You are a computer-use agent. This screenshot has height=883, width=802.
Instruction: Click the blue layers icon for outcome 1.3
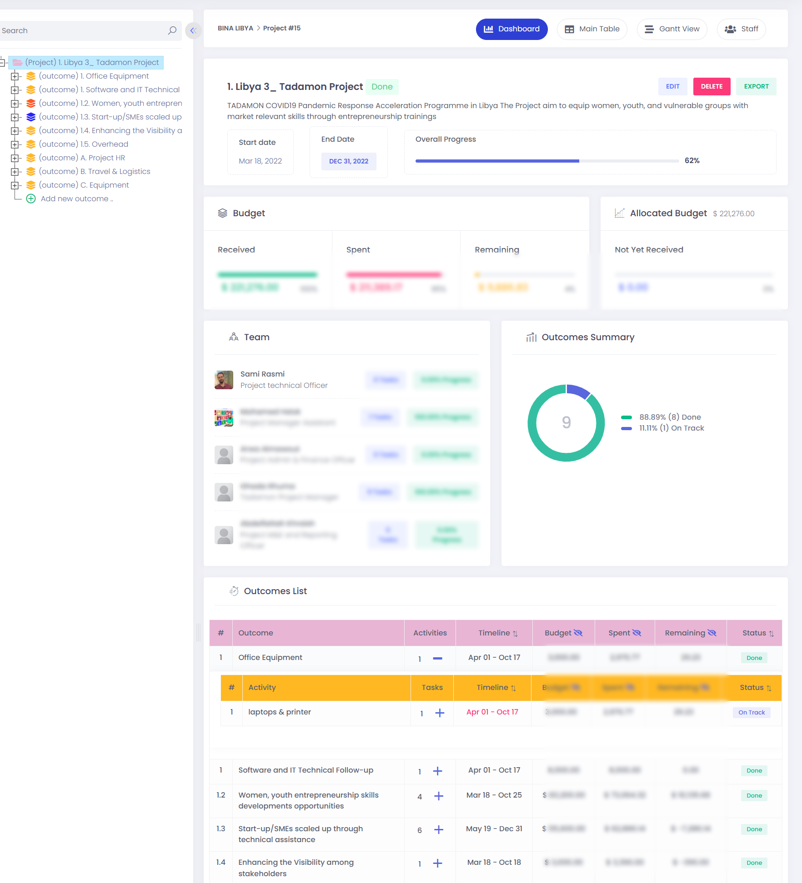coord(30,117)
